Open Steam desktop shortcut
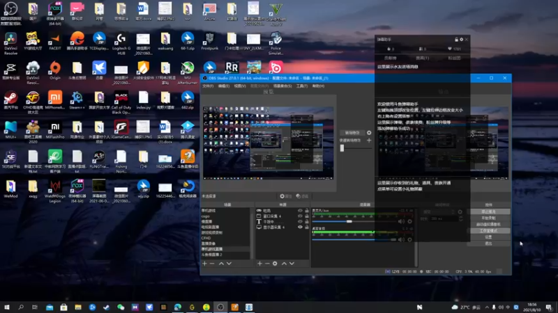Screen dimensions: 558x313 [10, 100]
